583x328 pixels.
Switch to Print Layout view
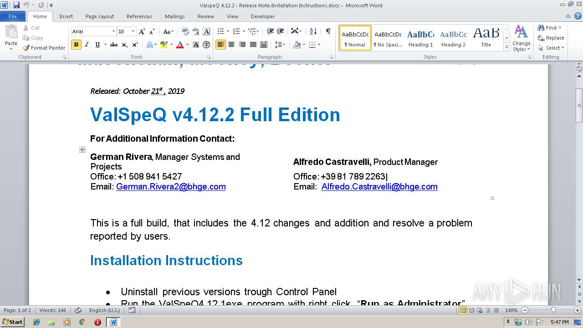pyautogui.click(x=463, y=310)
